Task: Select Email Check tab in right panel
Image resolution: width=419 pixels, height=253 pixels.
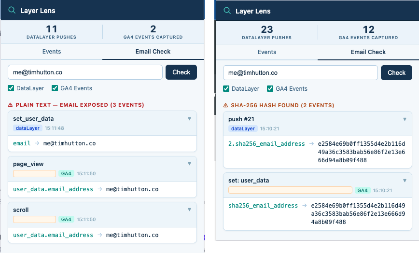Action: (x=368, y=52)
